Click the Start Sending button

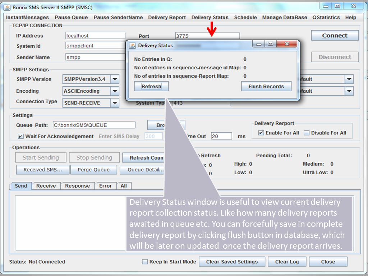point(41,157)
